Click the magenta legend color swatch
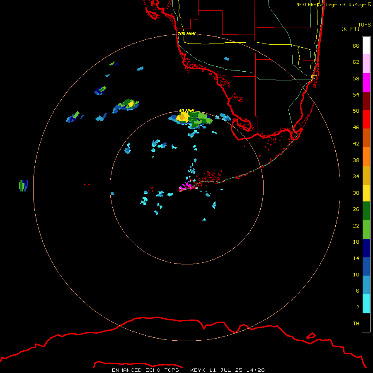 coord(366,82)
